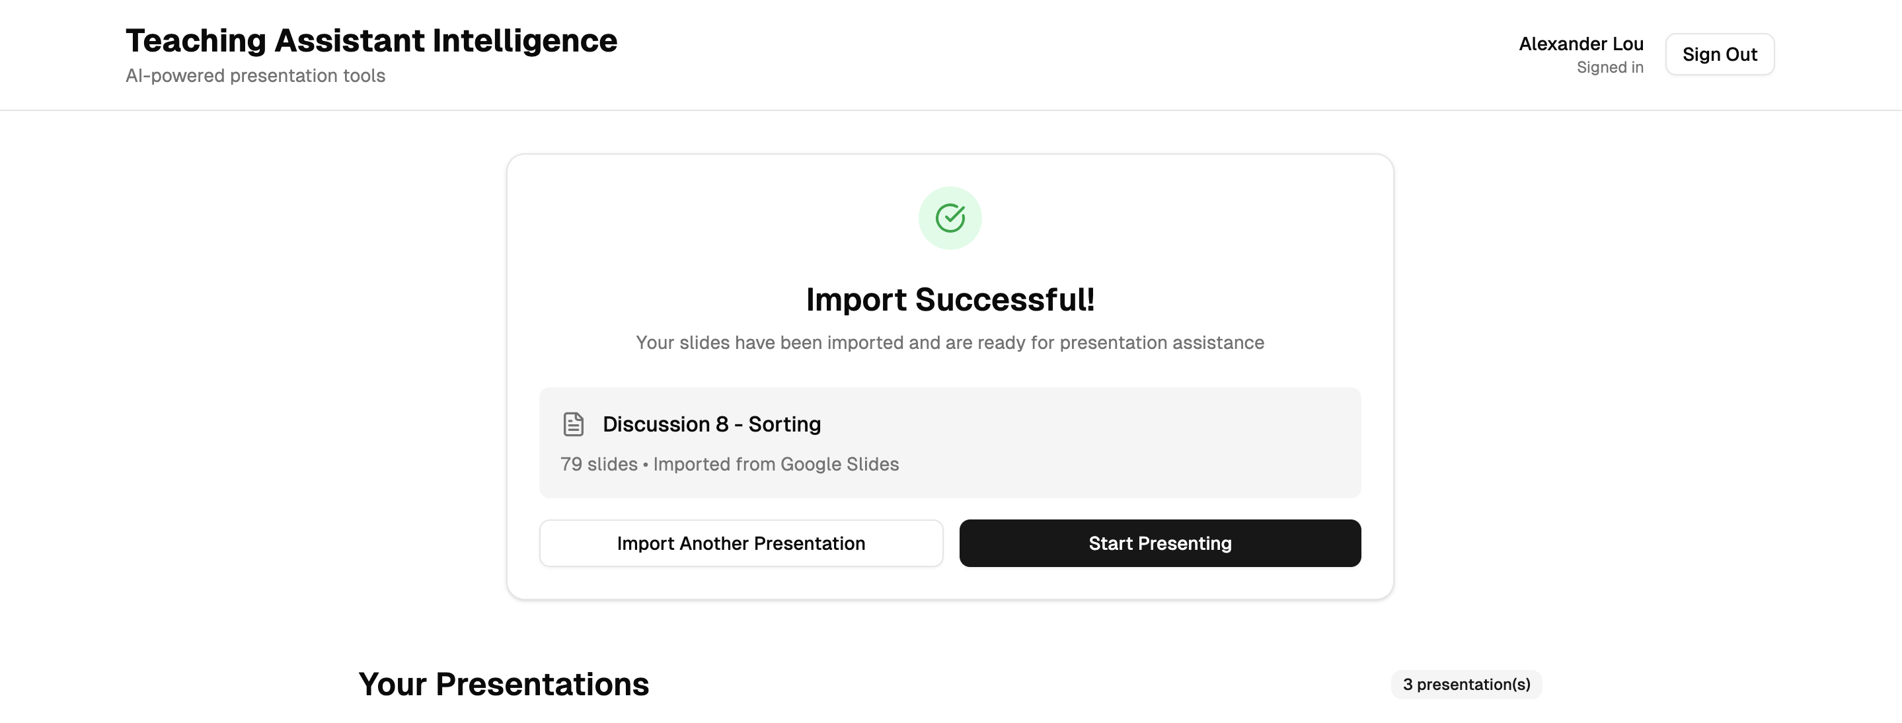Choose Import Another Presentation
The height and width of the screenshot is (723, 1902).
click(x=741, y=543)
